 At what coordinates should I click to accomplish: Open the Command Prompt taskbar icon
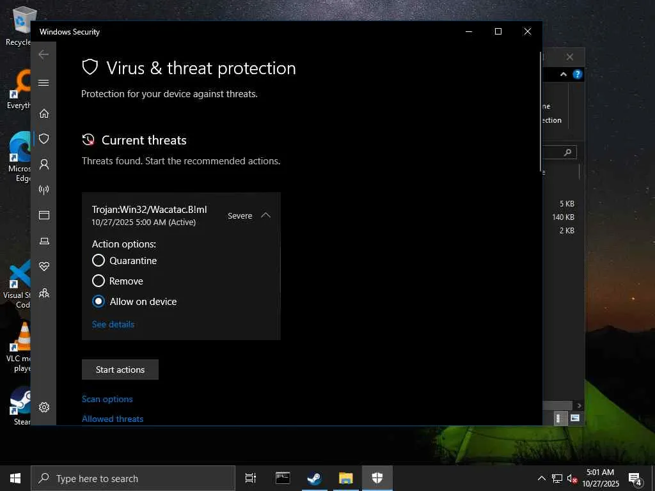[283, 478]
